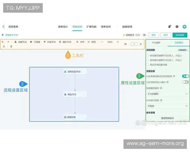Viewport: 190px width, 152px height.
Task: Open the user avatar menu
Action: [184, 27]
